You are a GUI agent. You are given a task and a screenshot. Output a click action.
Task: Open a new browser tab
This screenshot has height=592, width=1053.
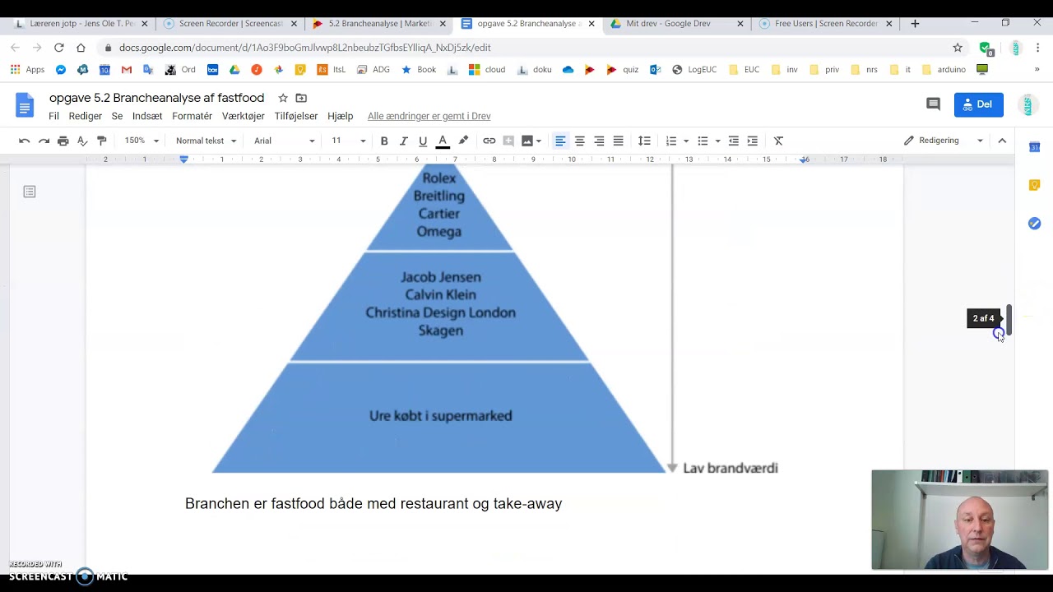click(x=915, y=23)
